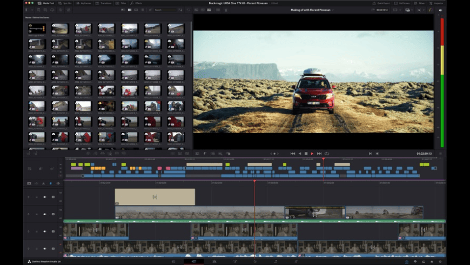Click the bypass color grades icon
The width and height of the screenshot is (470, 265).
[x=431, y=10]
